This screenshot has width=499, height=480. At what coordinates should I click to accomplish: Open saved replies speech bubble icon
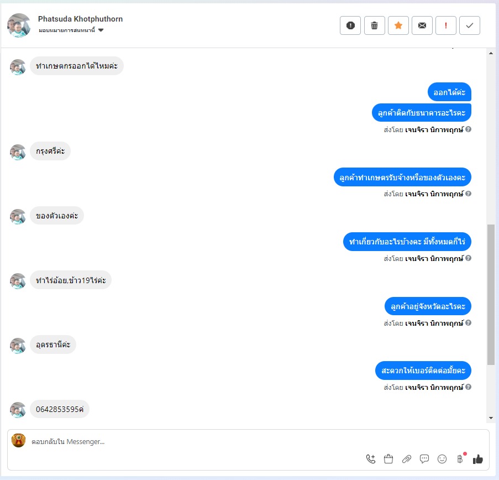click(x=424, y=459)
